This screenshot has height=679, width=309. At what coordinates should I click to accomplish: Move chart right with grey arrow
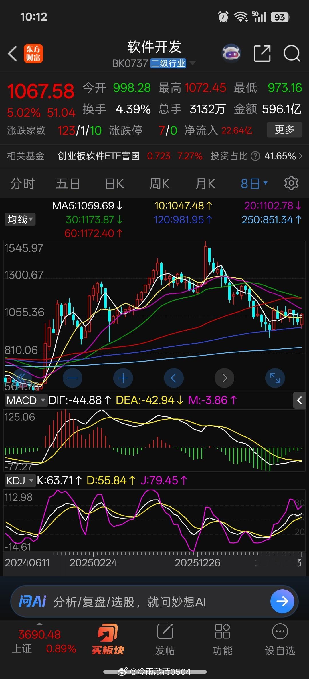(x=224, y=378)
